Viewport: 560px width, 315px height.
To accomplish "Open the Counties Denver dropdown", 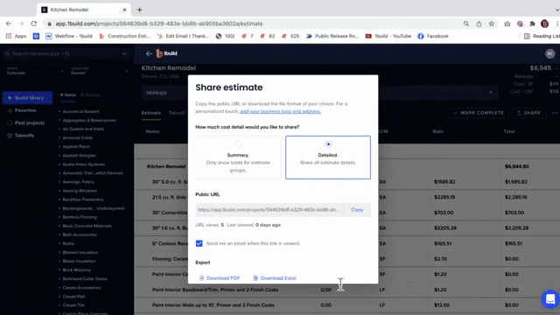I will coord(99,71).
